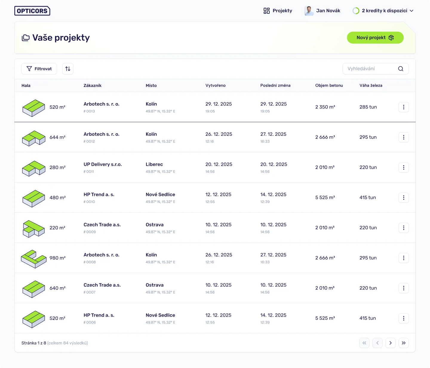Screen dimensions: 430x368
Task: Click the Hala column header
Action: point(26,85)
